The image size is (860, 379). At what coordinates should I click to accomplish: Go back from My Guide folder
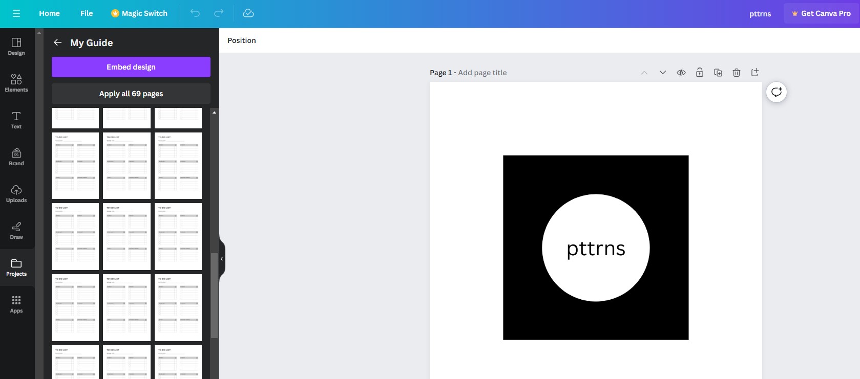[x=58, y=42]
